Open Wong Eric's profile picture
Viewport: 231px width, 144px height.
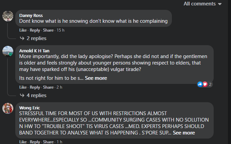(8, 108)
